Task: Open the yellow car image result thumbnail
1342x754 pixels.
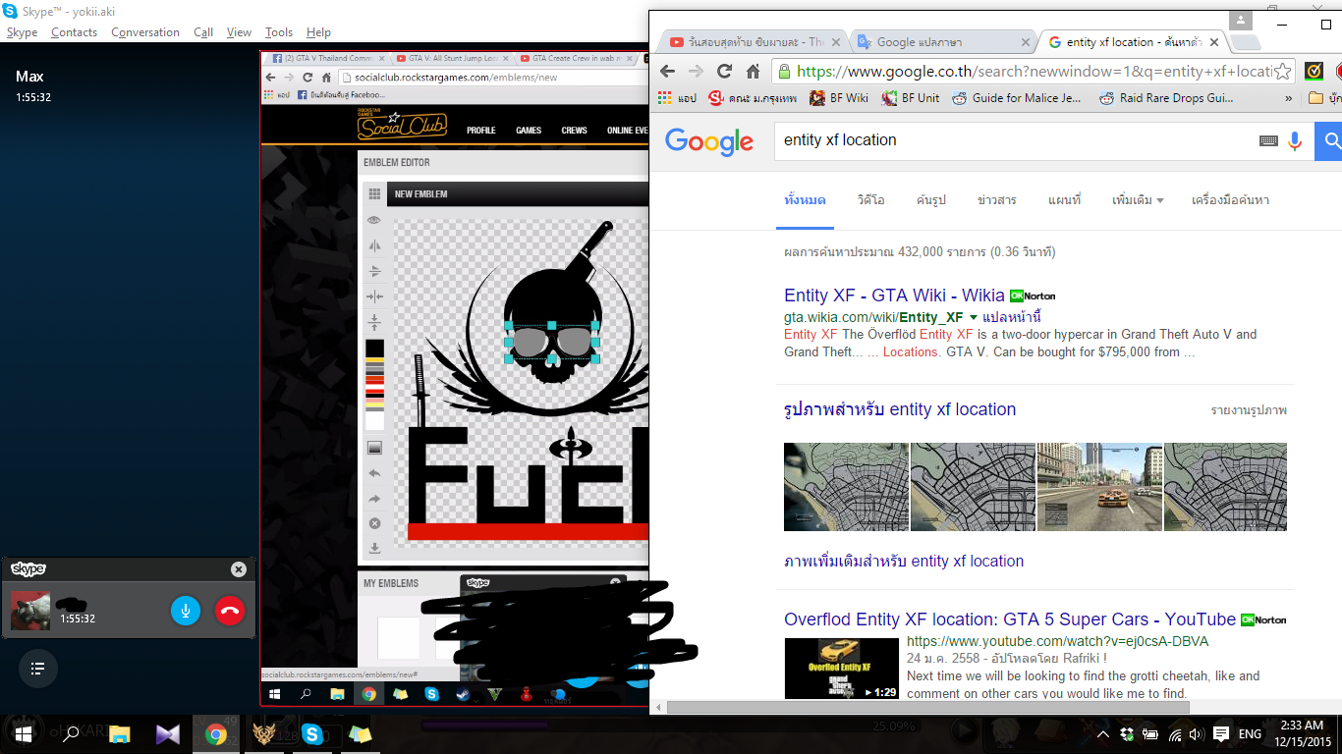Action: (1099, 487)
